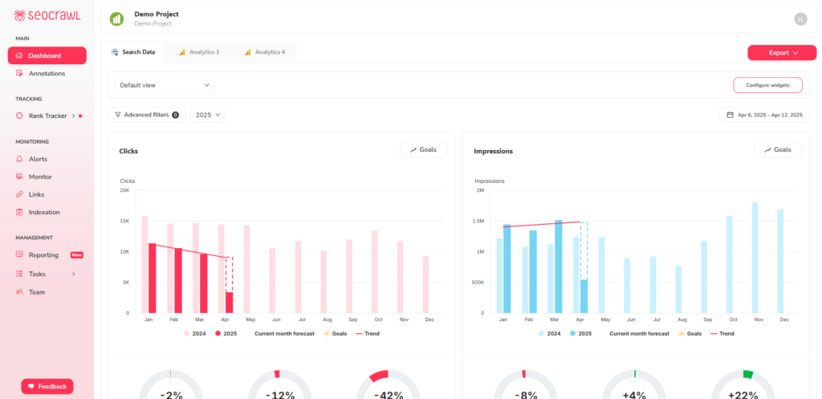822x399 pixels.
Task: Open the Monitor page
Action: [x=40, y=177]
